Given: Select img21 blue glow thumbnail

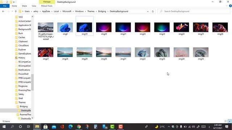Looking at the screenshot, I should [123, 27].
